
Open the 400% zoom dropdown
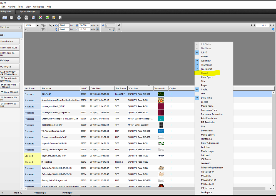pos(38,25)
